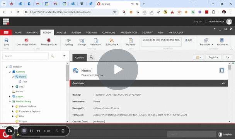Screen dimensions: 235x139
Task: Open Subscribe feed options
Action: [112, 42]
